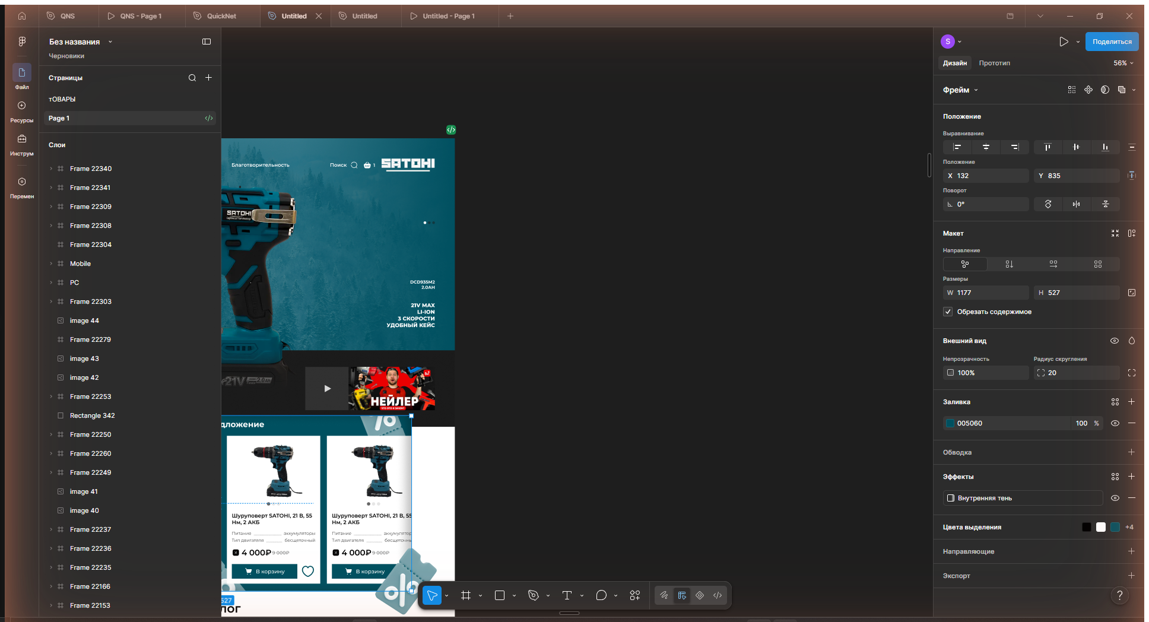Open the Перемен sidebar panel
Viewport: 1149px width, 622px height.
pos(22,188)
